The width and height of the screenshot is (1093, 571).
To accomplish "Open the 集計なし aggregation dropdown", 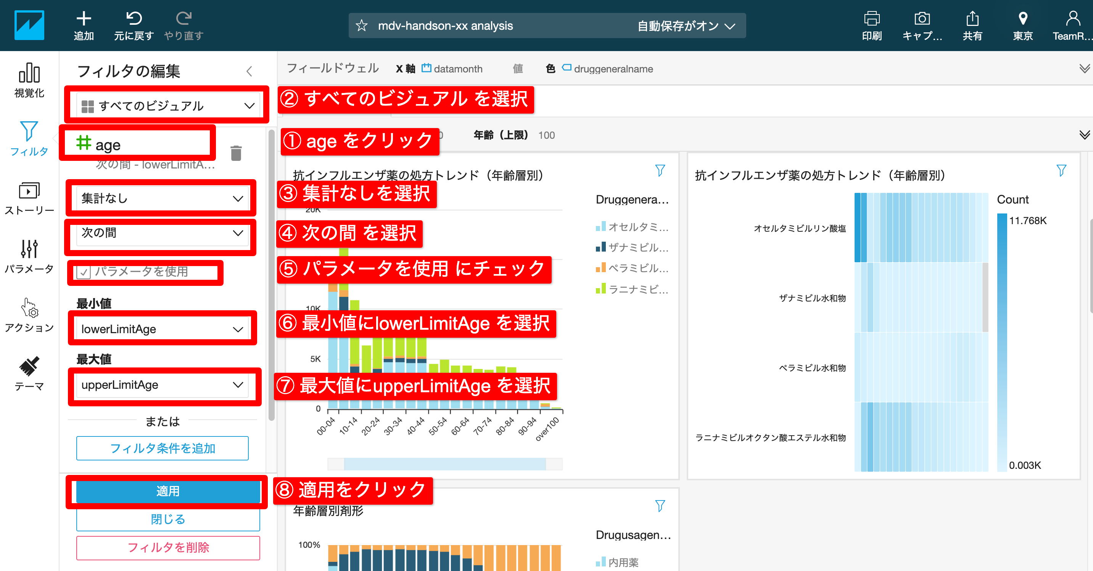I will click(x=162, y=198).
